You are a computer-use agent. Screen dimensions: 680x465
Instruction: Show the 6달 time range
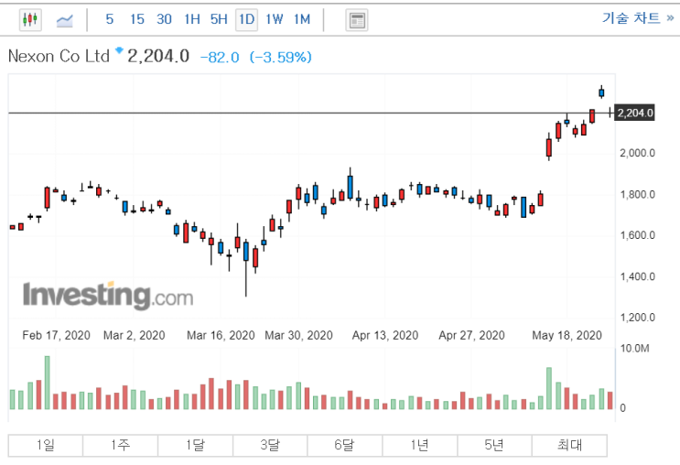click(x=345, y=445)
